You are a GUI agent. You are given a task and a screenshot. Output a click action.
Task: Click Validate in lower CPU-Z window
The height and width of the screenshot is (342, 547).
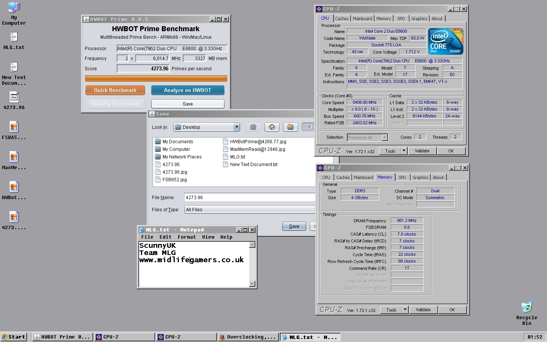[423, 310]
